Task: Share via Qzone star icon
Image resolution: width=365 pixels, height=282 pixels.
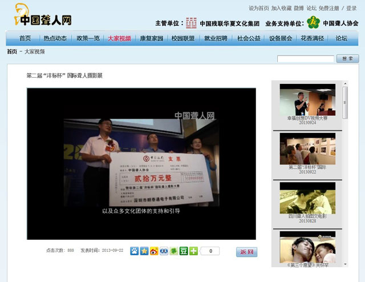Action: (144, 251)
